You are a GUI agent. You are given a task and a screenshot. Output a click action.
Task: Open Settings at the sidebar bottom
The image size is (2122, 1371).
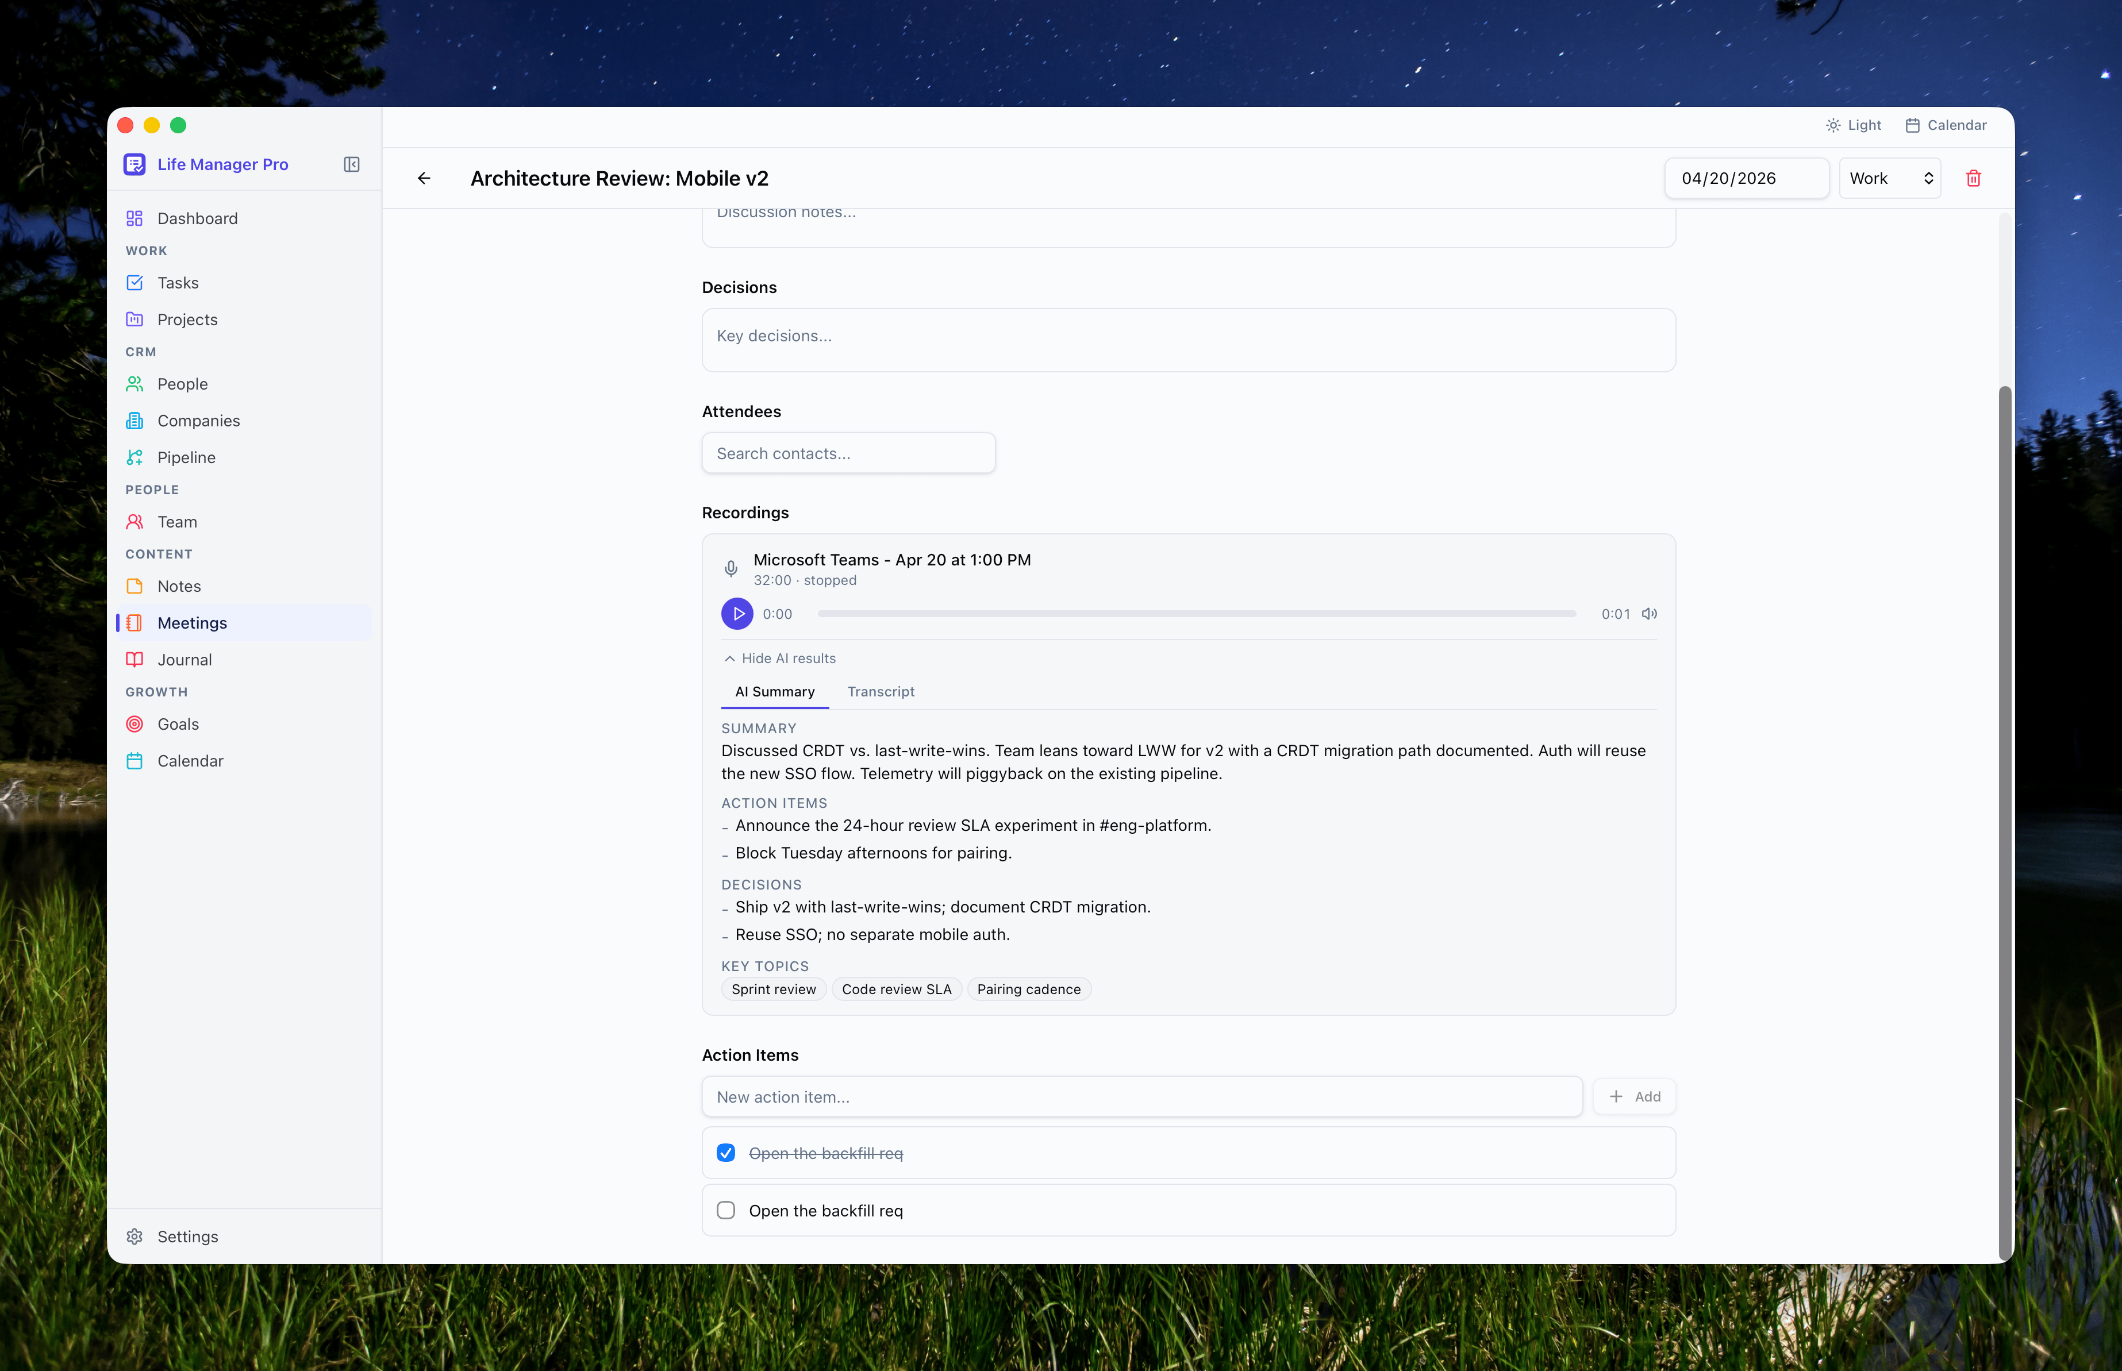244,1237
